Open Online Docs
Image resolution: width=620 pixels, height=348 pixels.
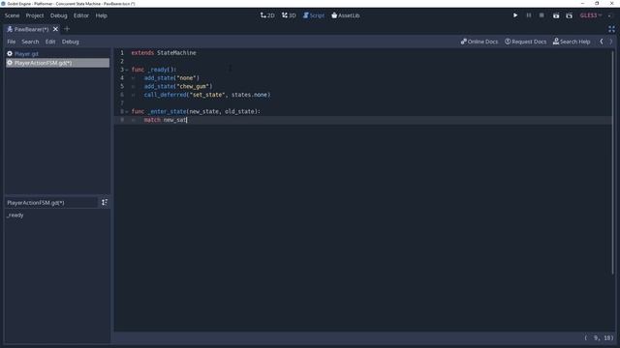480,42
